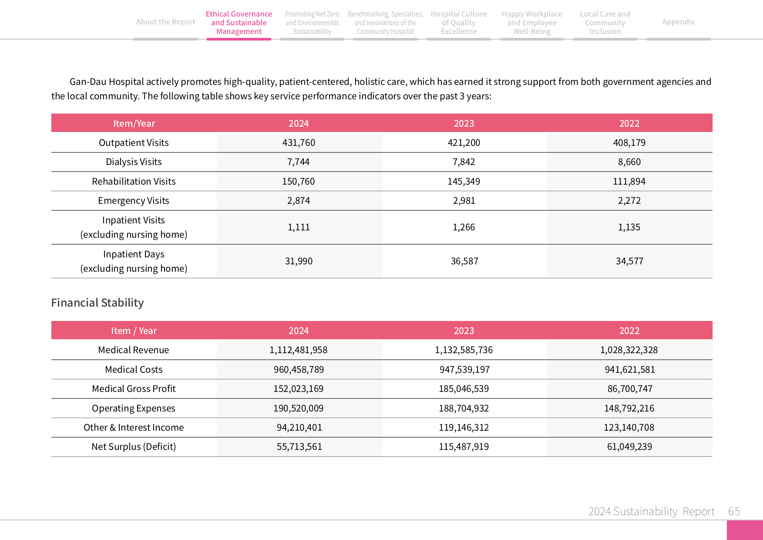This screenshot has height=540, width=763.
Task: Click the Medical Revenue row label
Action: [x=134, y=350]
